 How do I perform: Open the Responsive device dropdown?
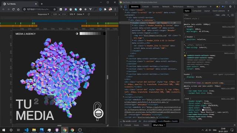tap(43, 14)
